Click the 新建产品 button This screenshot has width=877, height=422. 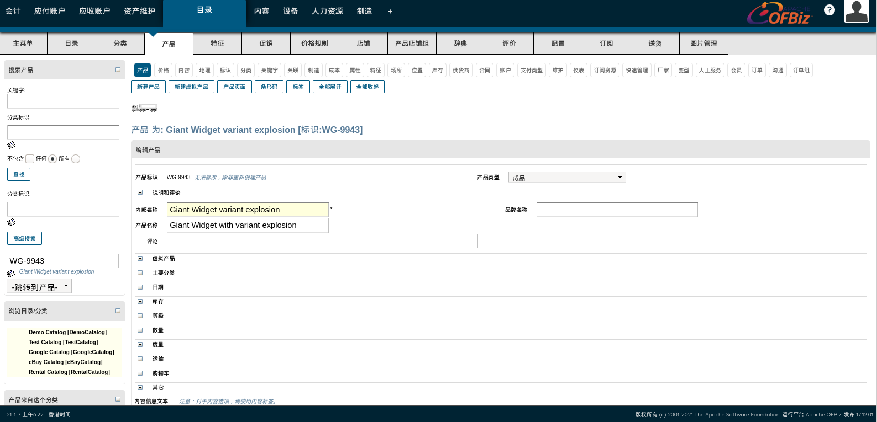pyautogui.click(x=148, y=87)
